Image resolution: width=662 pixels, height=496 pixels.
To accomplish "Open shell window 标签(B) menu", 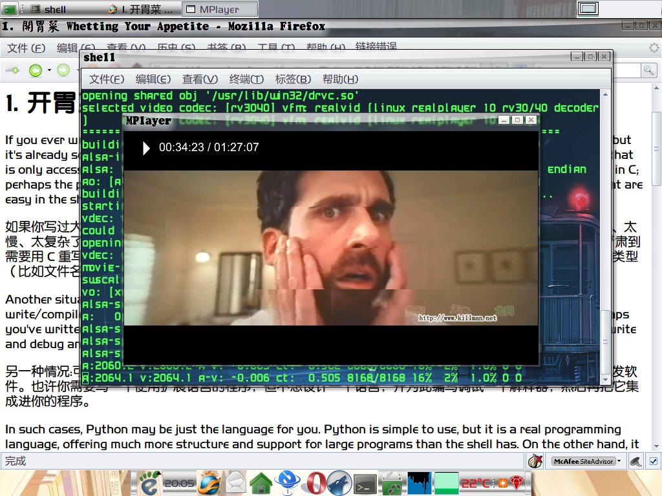I will click(293, 79).
